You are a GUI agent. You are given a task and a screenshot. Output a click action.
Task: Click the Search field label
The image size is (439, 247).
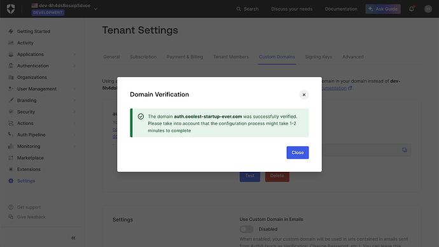251,9
